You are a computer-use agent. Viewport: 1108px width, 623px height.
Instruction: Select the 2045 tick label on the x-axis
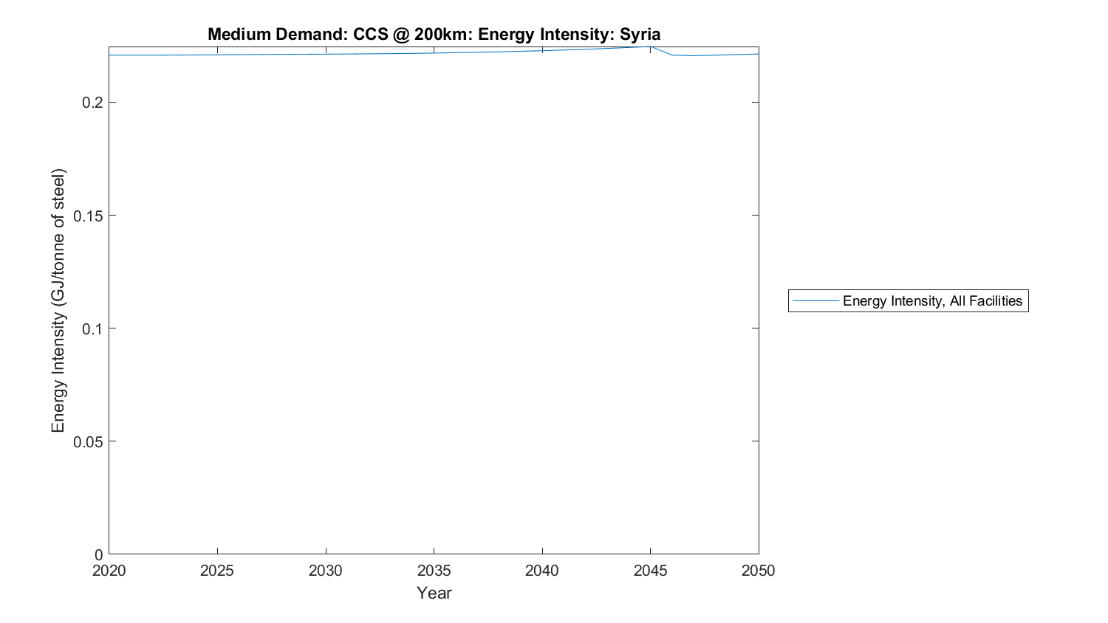[x=650, y=571]
